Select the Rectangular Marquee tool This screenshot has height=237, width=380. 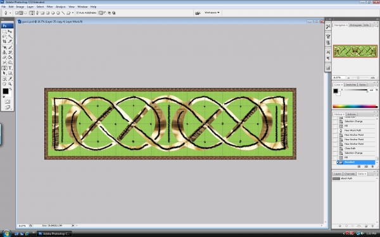pyautogui.click(x=4, y=32)
